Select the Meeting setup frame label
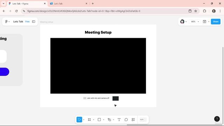The height and width of the screenshot is (126, 224). coord(47,22)
